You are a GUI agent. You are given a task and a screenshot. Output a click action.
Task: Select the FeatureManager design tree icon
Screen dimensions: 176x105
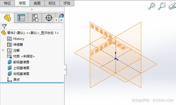7,18
